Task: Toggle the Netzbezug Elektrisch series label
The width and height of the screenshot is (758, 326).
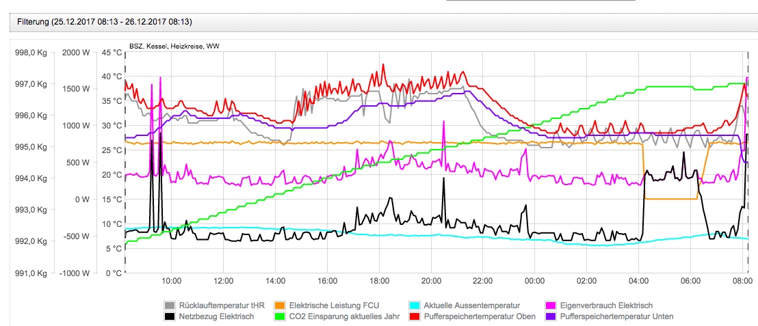Action: coord(216,316)
